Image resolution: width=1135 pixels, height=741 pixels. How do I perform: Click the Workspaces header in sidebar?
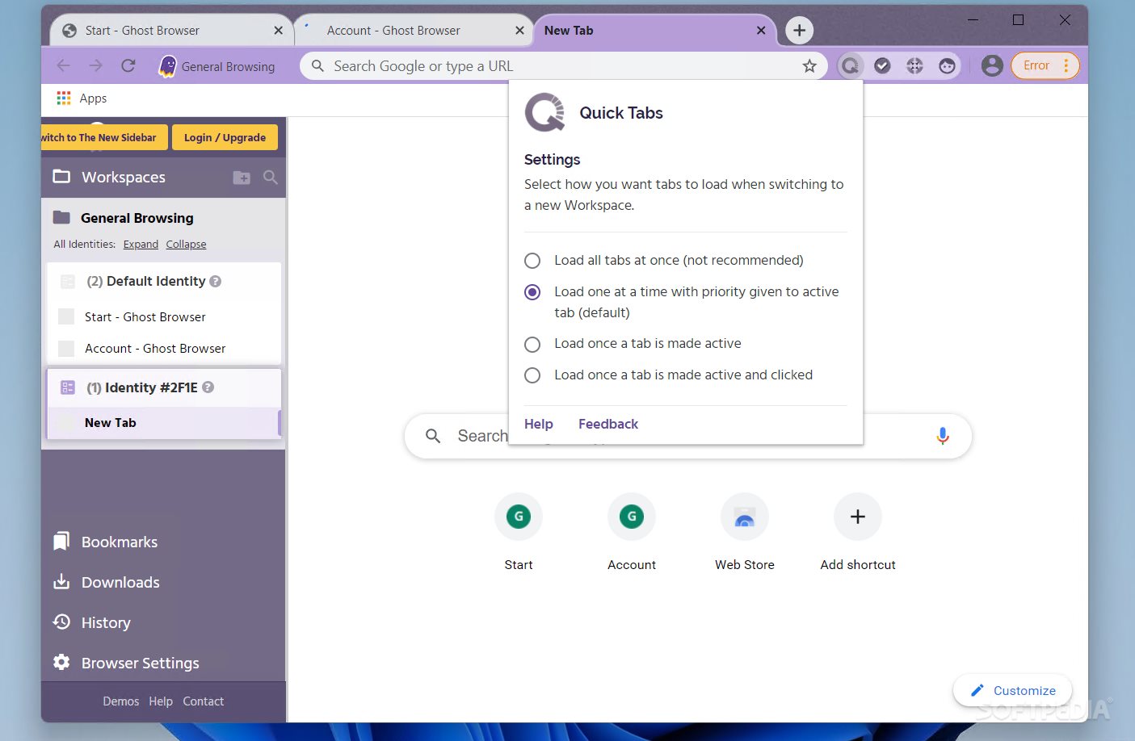point(123,178)
